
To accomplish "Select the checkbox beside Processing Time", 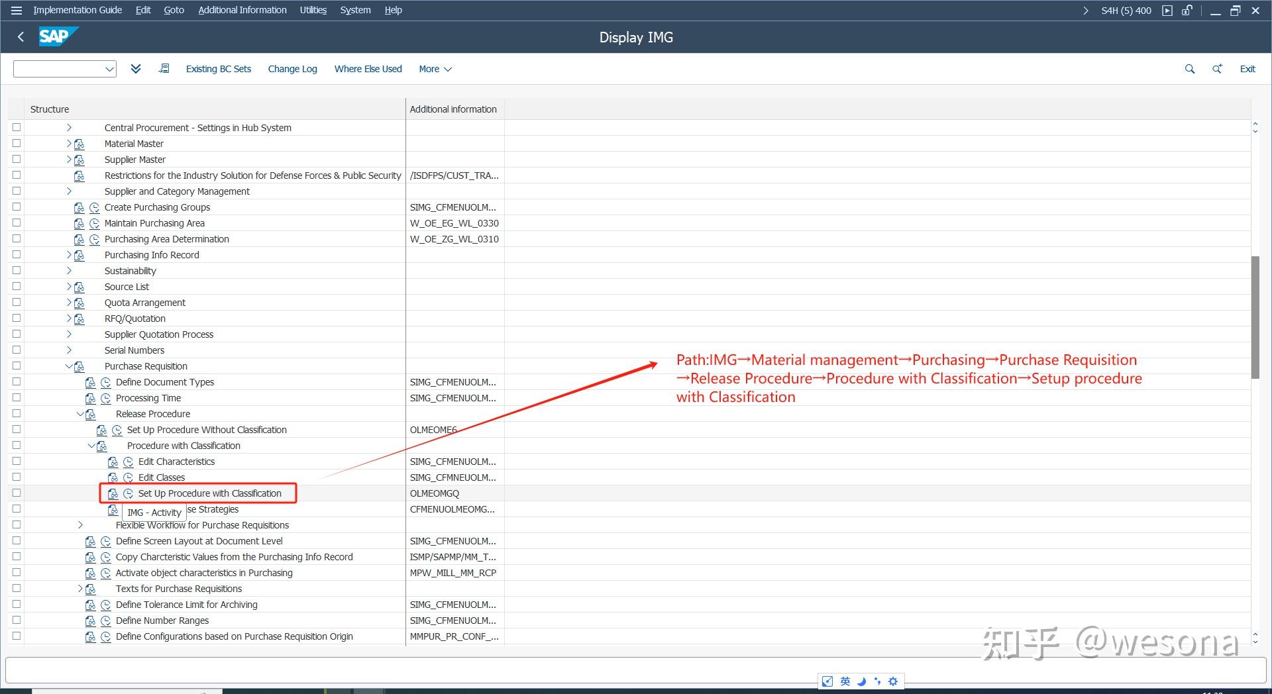I will coord(16,398).
